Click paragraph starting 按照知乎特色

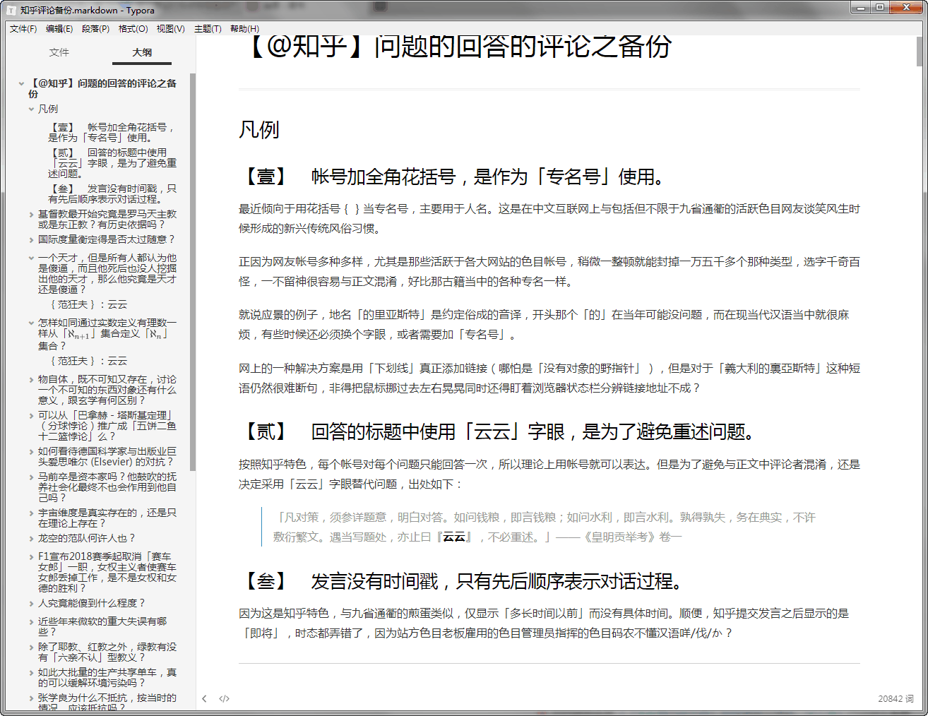[x=549, y=474]
